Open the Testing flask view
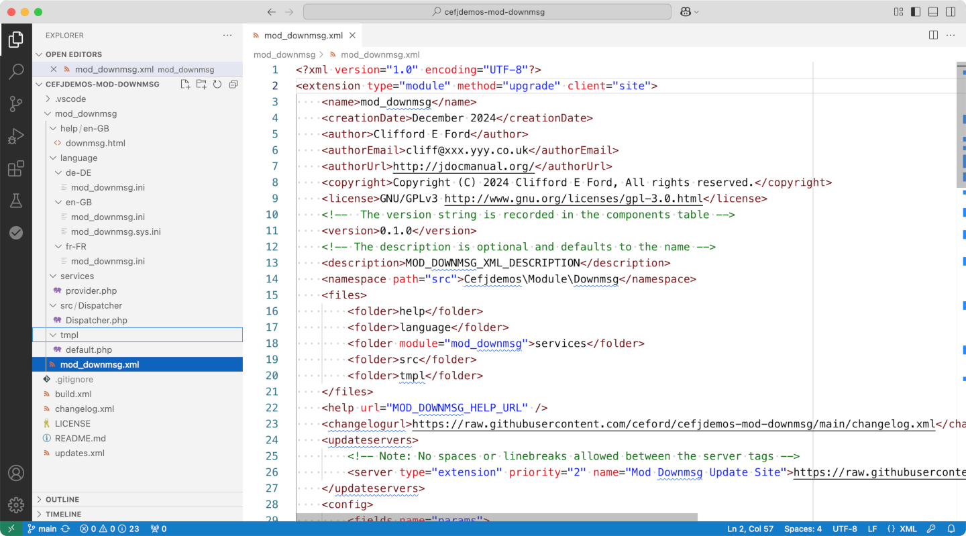Screen dimensions: 966x536 click(x=16, y=201)
